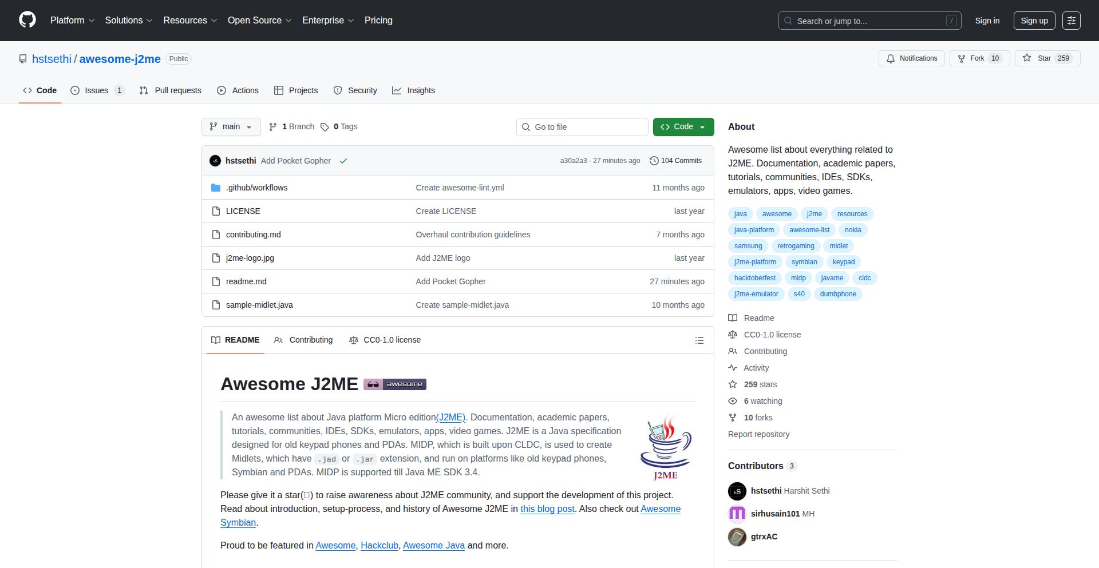Click the hstsethi avatar in the commit row
This screenshot has width=1099, height=568.
(215, 161)
